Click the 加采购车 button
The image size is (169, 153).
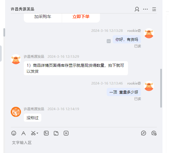pos(43,17)
